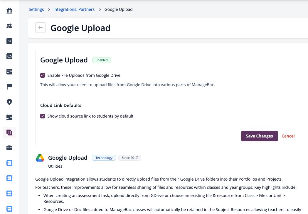Click the Utilities label under Google Upload
The width and height of the screenshot is (308, 214).
pyautogui.click(x=55, y=166)
